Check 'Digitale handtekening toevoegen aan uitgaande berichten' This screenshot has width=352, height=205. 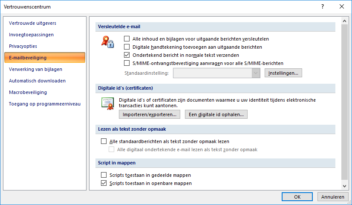(x=127, y=47)
